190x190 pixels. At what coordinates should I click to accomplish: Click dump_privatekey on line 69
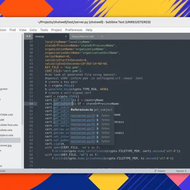coord(91,159)
